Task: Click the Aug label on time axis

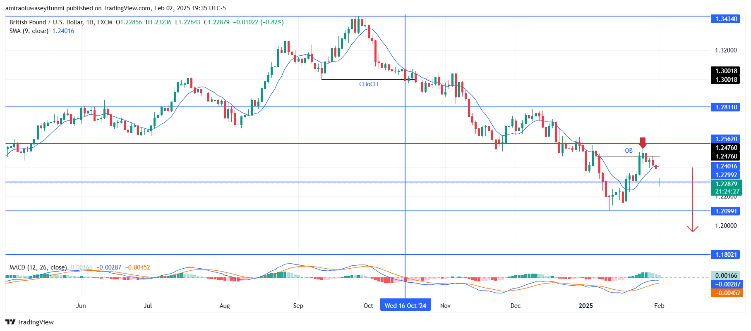Action: pyautogui.click(x=225, y=306)
